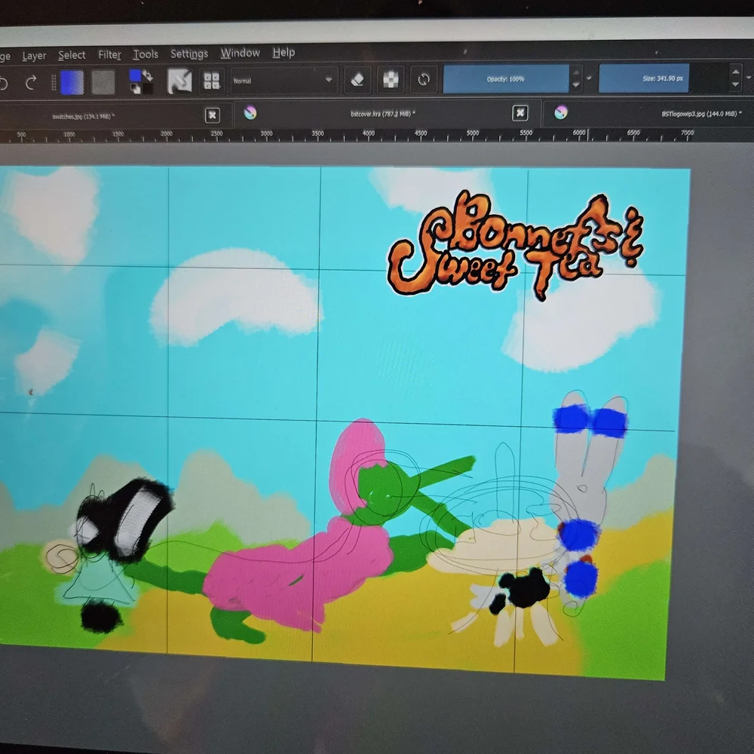754x754 pixels.
Task: Click the Bonnets & Sweet Tea logo
Action: (x=516, y=245)
